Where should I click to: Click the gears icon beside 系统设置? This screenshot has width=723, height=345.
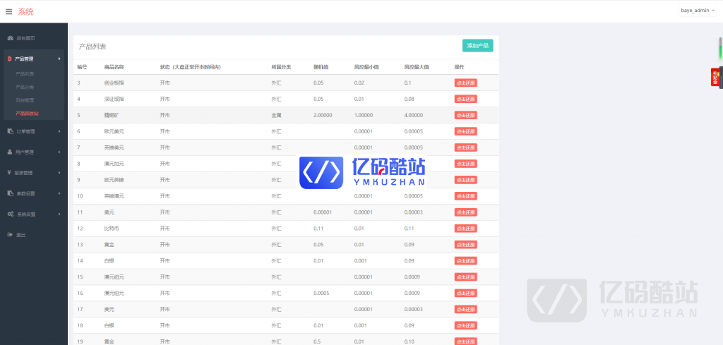click(x=11, y=214)
